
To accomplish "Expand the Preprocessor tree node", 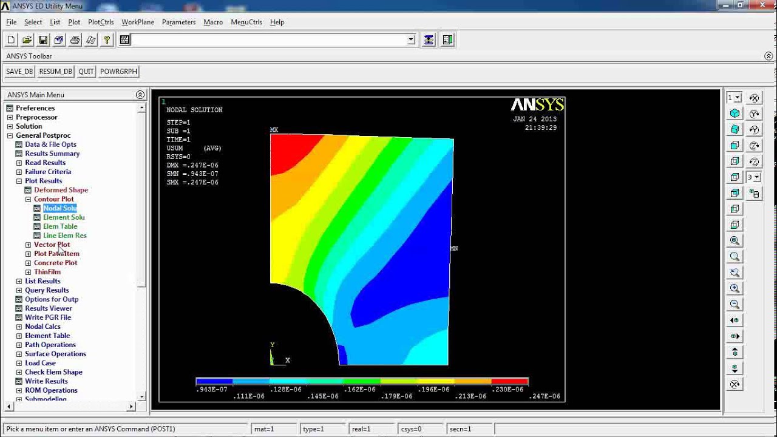I will click(x=10, y=117).
